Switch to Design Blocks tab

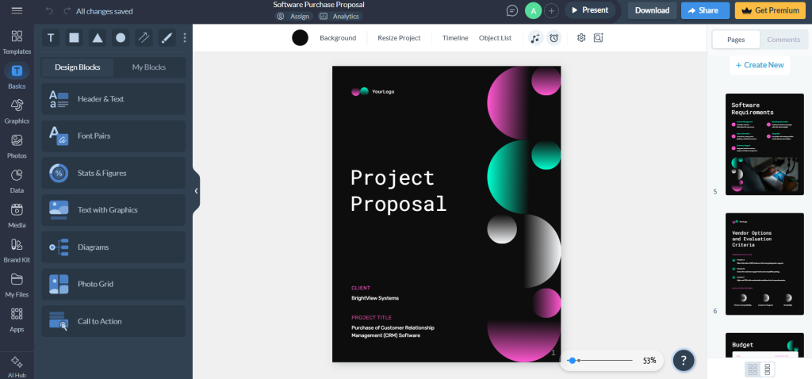coord(78,67)
